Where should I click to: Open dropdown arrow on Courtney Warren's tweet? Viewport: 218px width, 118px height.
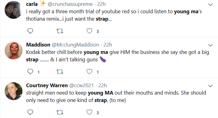(x=210, y=86)
